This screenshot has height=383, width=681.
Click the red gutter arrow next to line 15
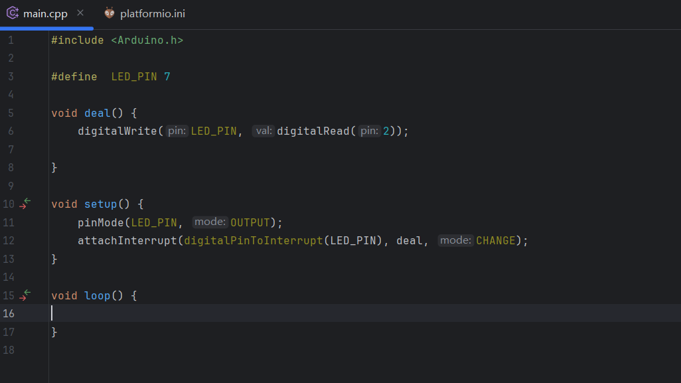tap(22, 299)
